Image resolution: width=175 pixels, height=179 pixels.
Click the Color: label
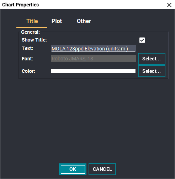tap(28, 71)
